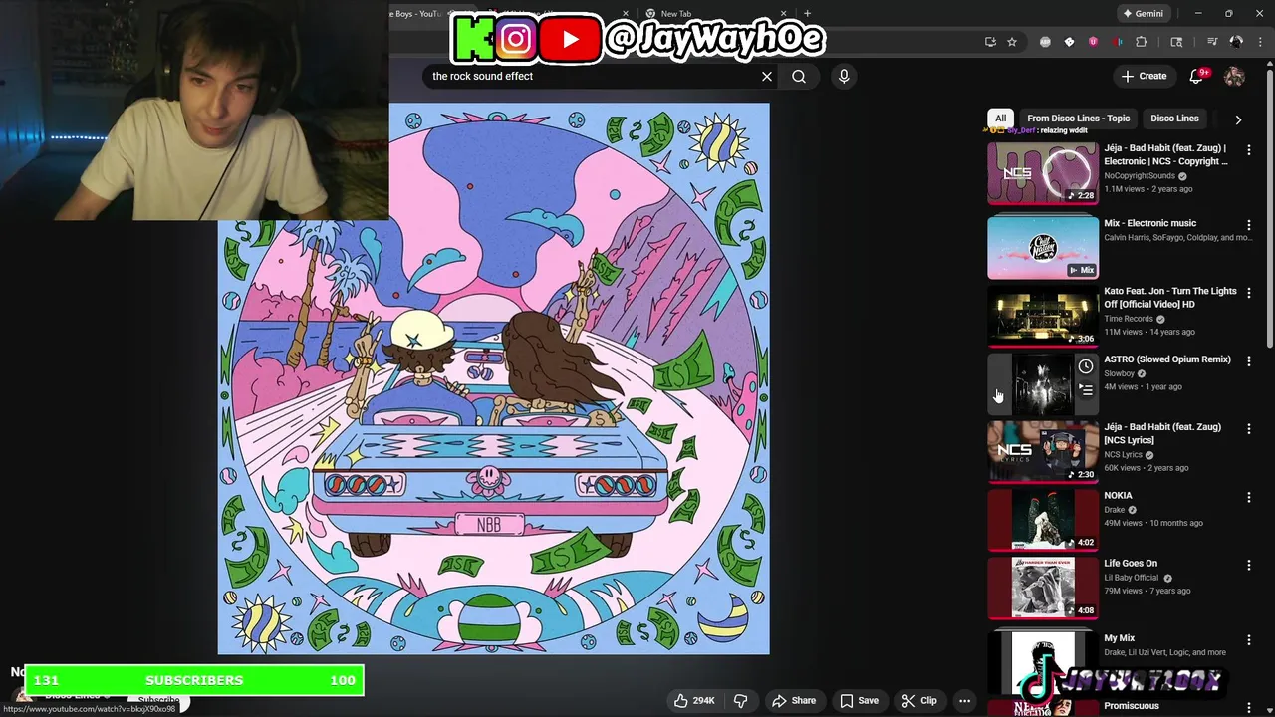Like the video with thumbs up

click(x=694, y=700)
